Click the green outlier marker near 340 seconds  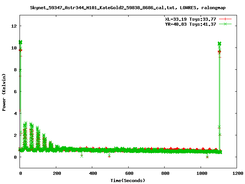[x=82, y=156]
